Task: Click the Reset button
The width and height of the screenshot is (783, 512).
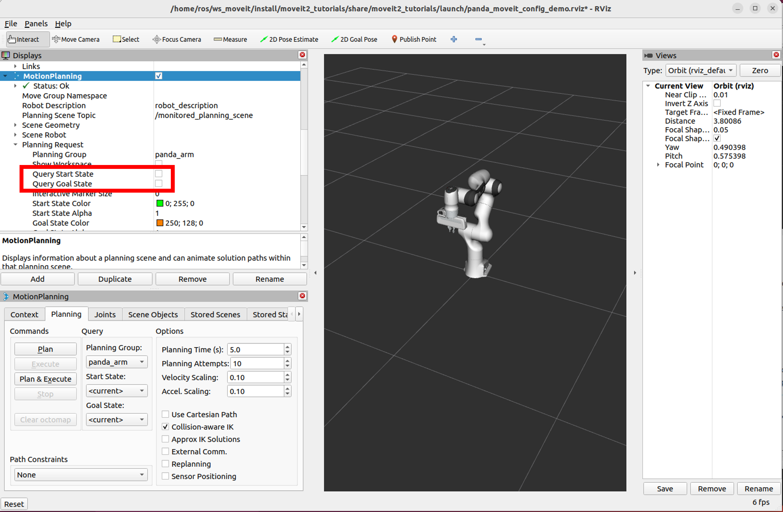Action: tap(14, 504)
